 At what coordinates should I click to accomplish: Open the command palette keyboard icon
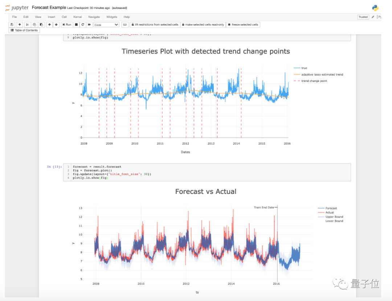125,25
